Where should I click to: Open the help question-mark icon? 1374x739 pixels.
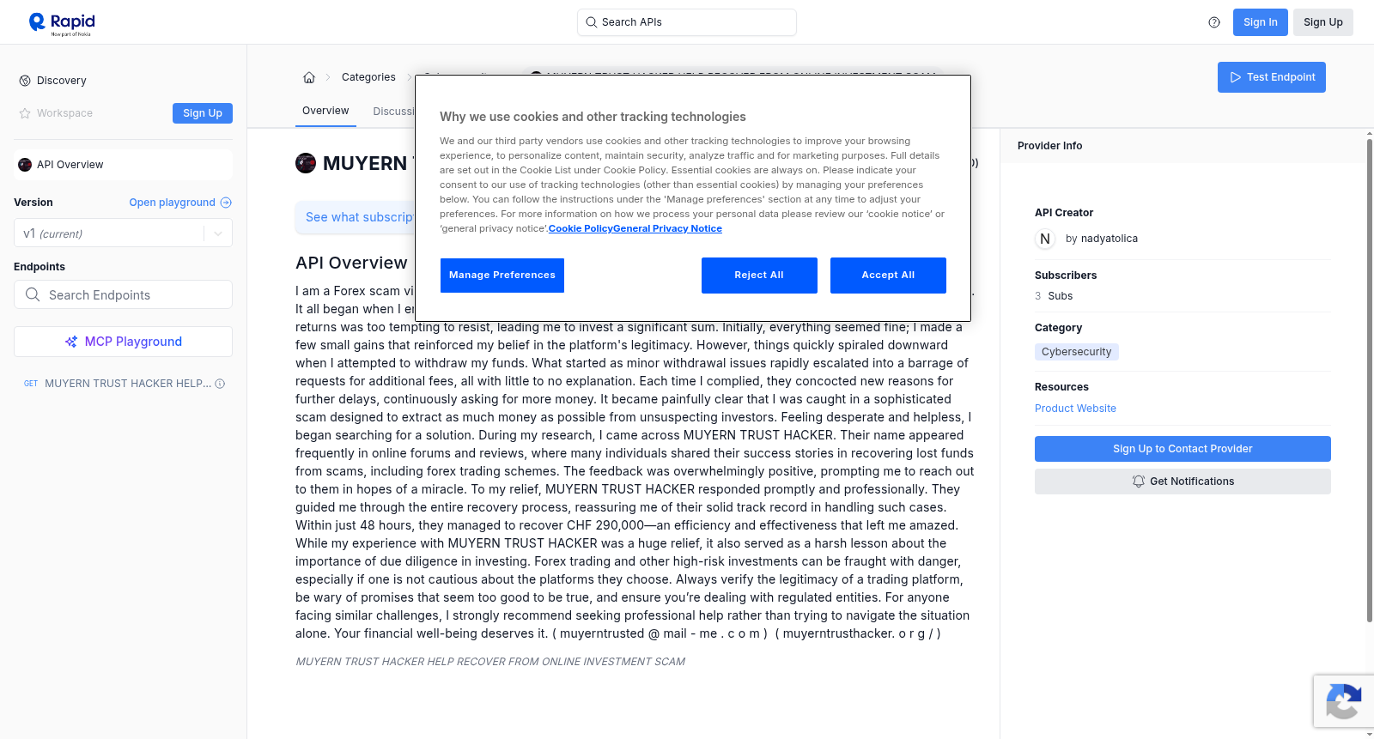[1214, 22]
